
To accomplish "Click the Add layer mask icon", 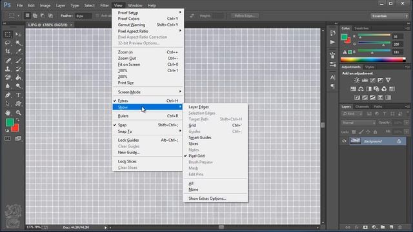I will [365, 227].
